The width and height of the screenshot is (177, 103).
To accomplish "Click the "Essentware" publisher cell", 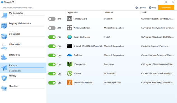I will point(109,64).
